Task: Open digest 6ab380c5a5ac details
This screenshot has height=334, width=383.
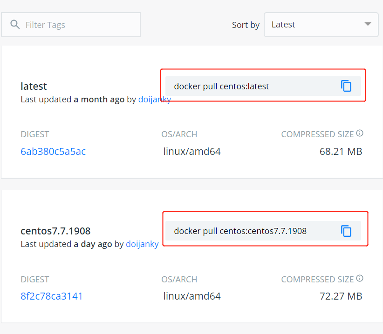Action: (53, 151)
